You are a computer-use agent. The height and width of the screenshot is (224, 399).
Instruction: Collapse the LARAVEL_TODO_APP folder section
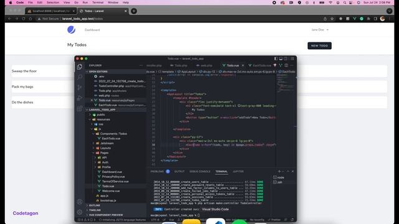(x=116, y=110)
